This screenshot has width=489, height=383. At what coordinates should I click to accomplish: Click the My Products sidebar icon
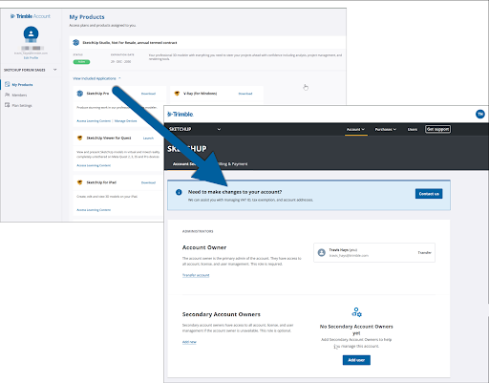point(8,84)
